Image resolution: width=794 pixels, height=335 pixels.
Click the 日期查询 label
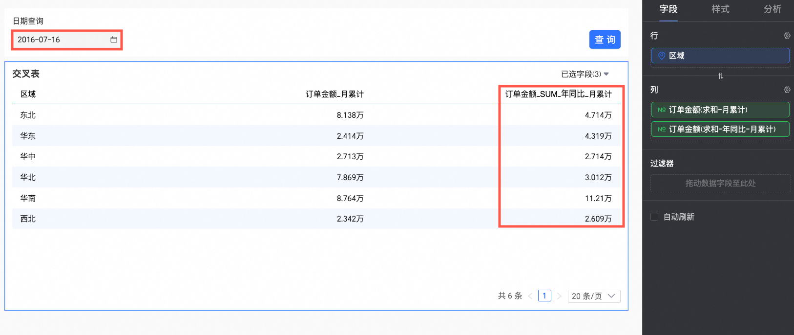[28, 21]
